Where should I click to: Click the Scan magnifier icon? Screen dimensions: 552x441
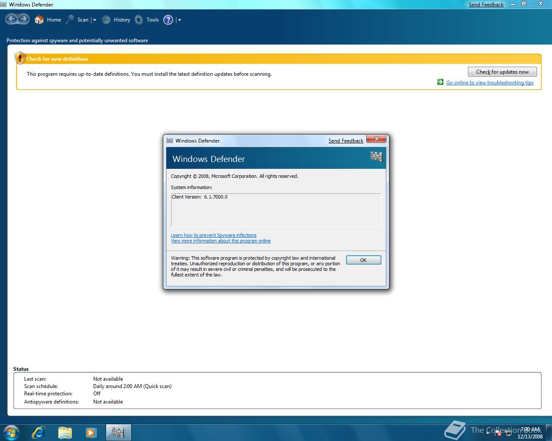[x=70, y=19]
